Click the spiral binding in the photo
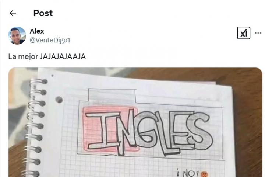Viewport: 265px width, 177px height. point(35,127)
